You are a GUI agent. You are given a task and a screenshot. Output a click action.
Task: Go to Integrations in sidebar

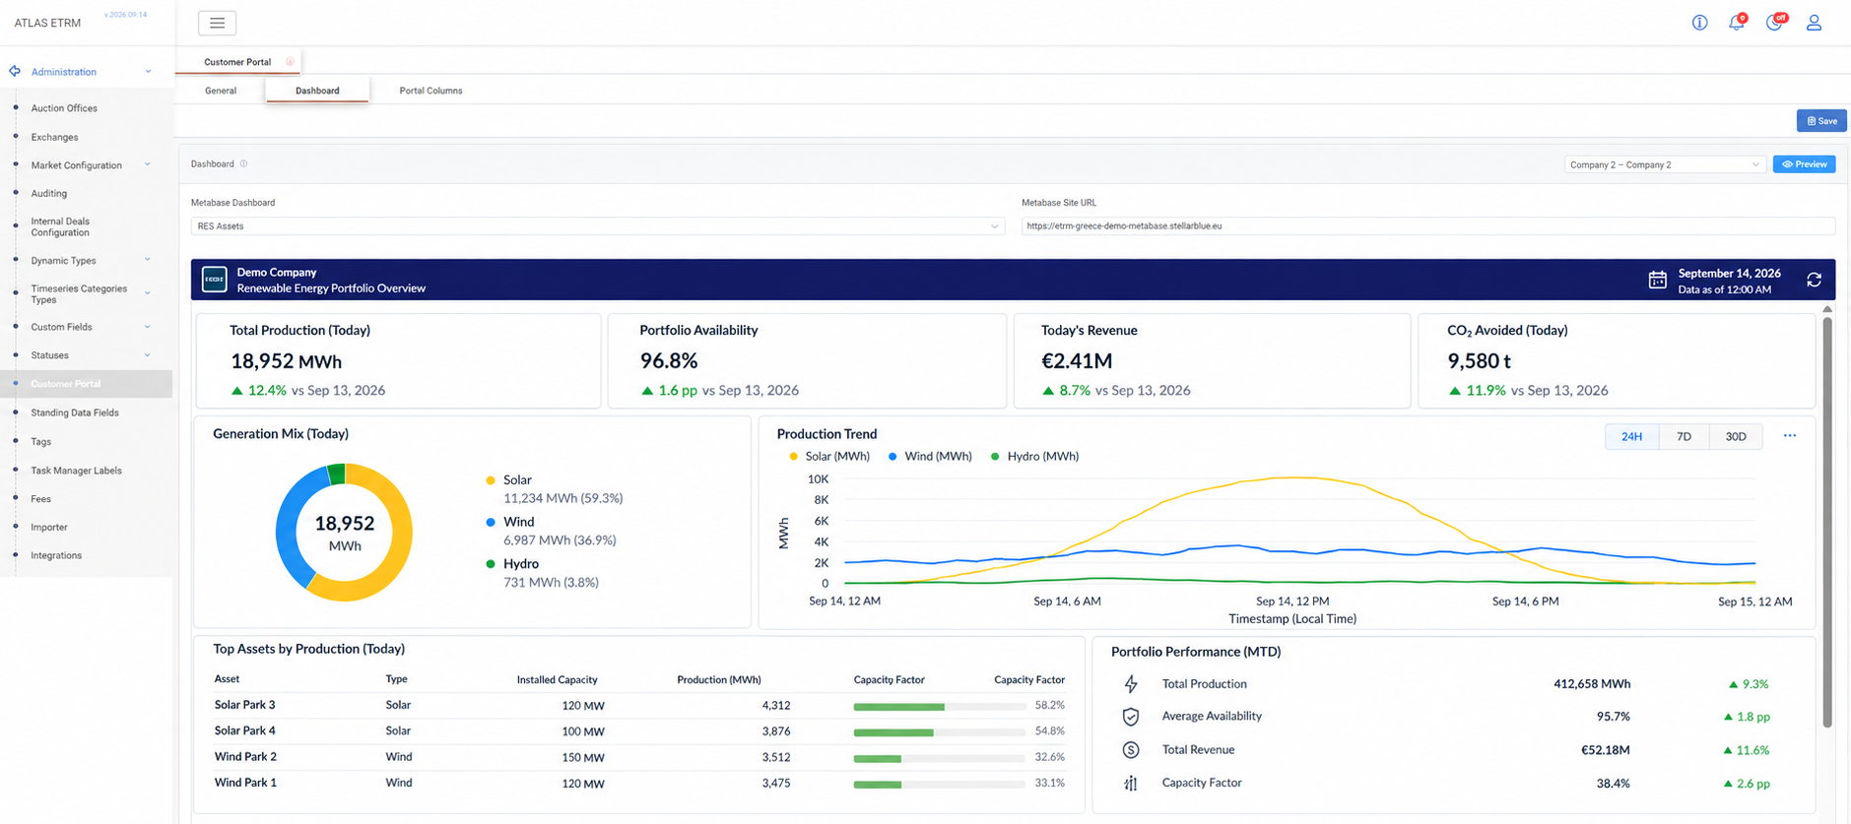click(x=56, y=555)
